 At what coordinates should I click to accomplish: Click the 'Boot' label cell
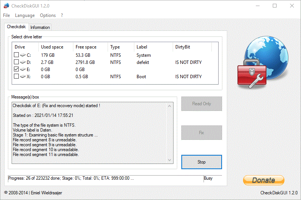click(x=141, y=77)
